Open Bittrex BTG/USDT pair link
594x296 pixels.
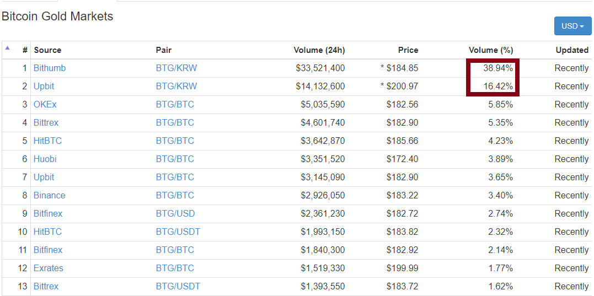point(178,287)
